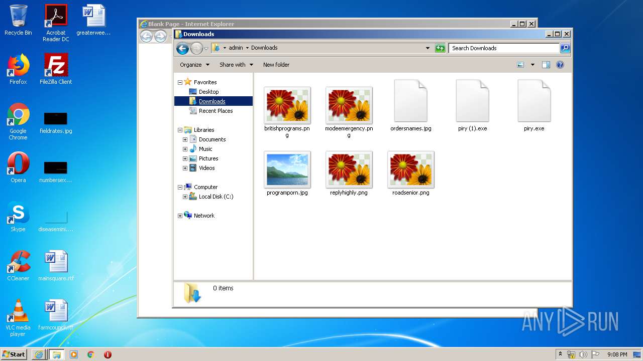The image size is (643, 361).
Task: Select the fieldrates.jpg desktop file
Action: click(56, 122)
